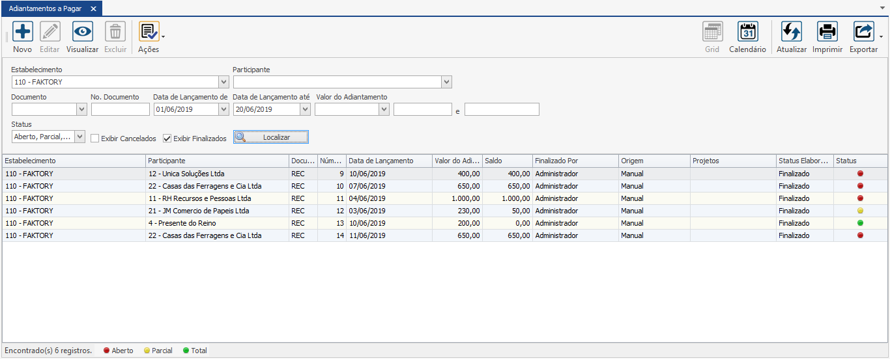The image size is (890, 359).
Task: Click the Visualizar eye icon
Action: 83,32
